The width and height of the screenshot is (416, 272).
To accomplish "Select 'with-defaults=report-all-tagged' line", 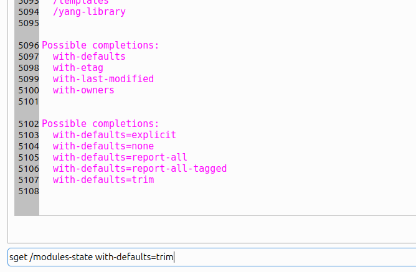I will point(140,169).
